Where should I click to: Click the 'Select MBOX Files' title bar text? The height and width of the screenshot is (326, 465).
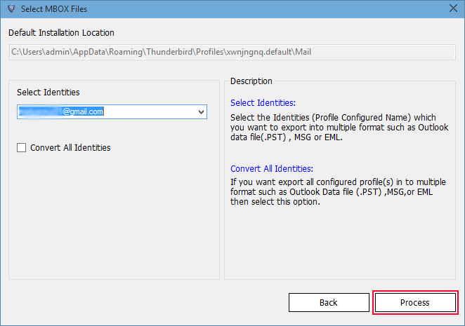coord(54,9)
